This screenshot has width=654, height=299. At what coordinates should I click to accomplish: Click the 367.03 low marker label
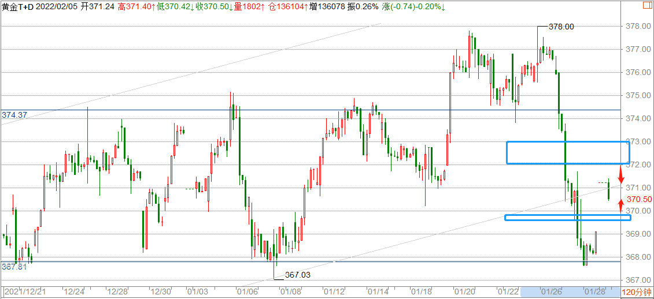pos(298,275)
